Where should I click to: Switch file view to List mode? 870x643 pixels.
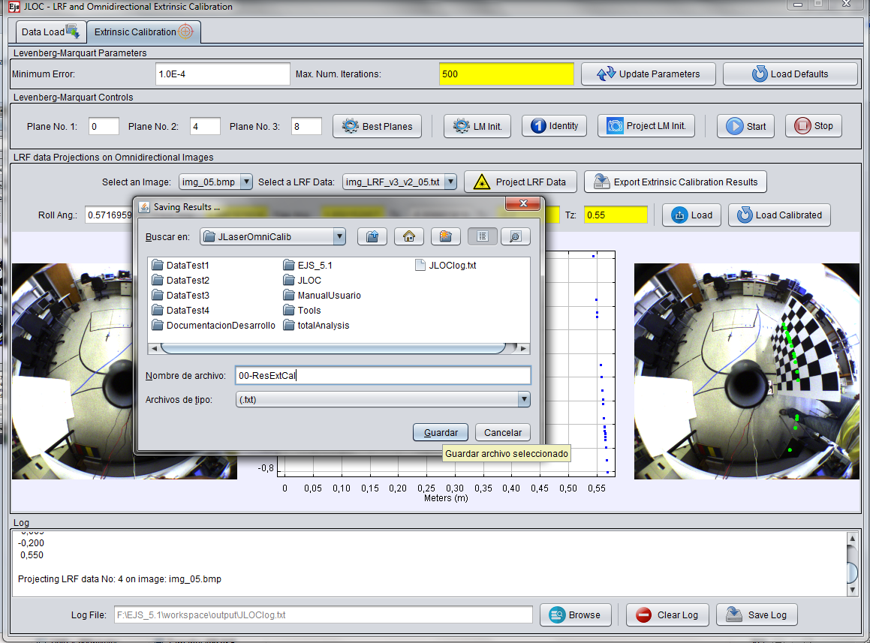coord(483,236)
